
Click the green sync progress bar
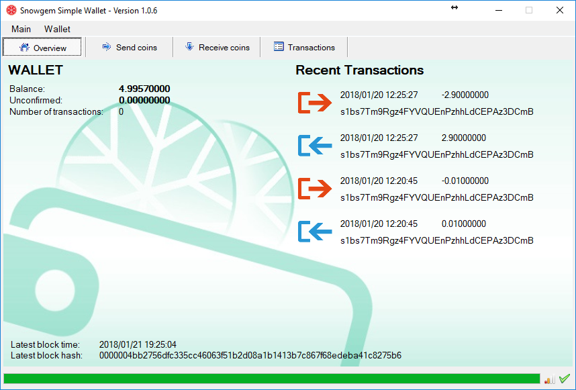coord(272,379)
